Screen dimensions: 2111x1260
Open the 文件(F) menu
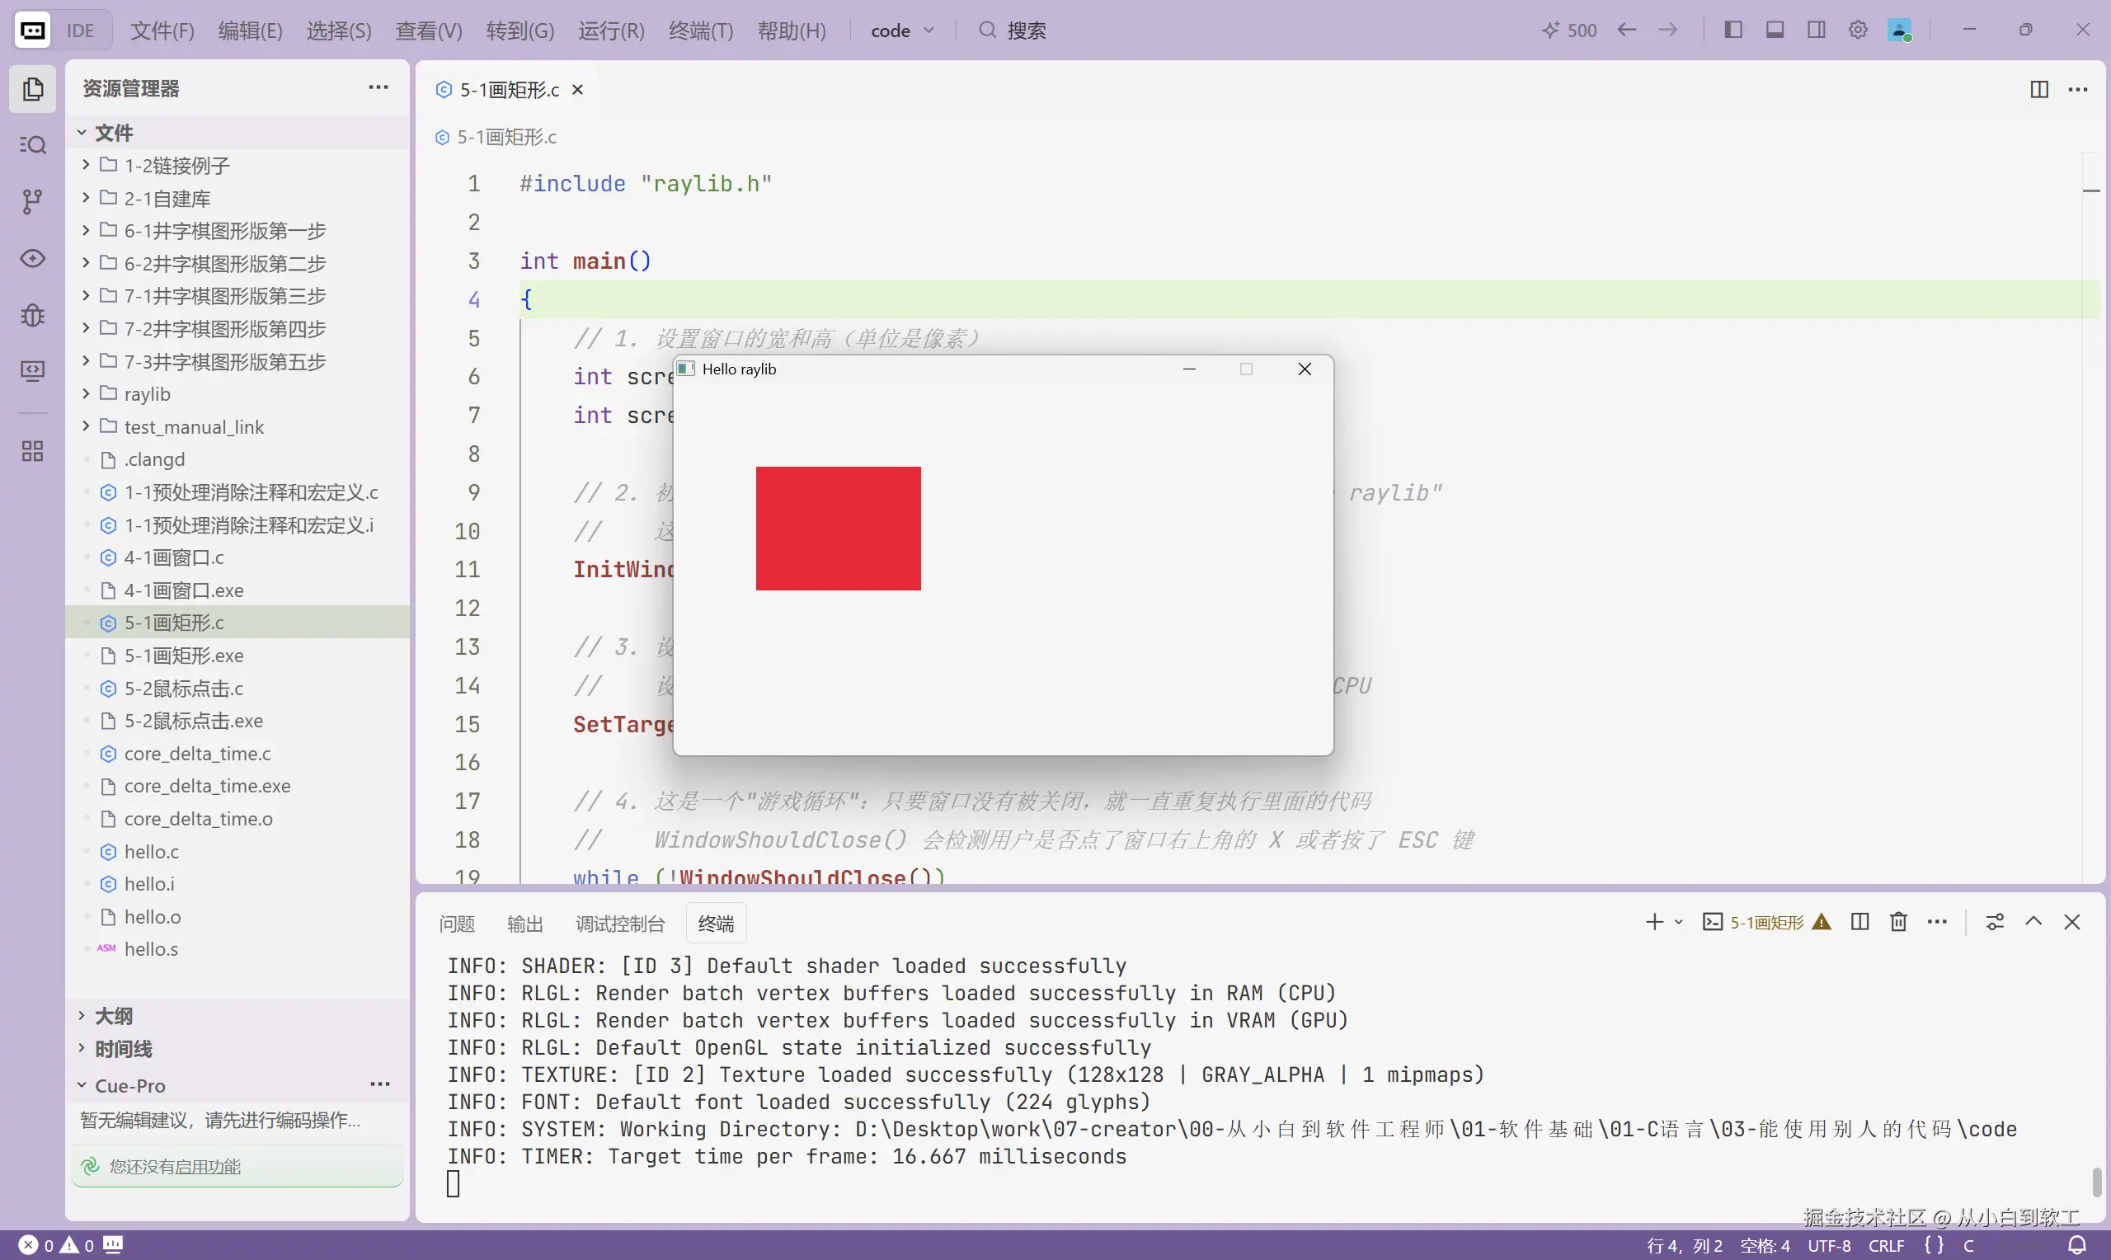(x=162, y=31)
